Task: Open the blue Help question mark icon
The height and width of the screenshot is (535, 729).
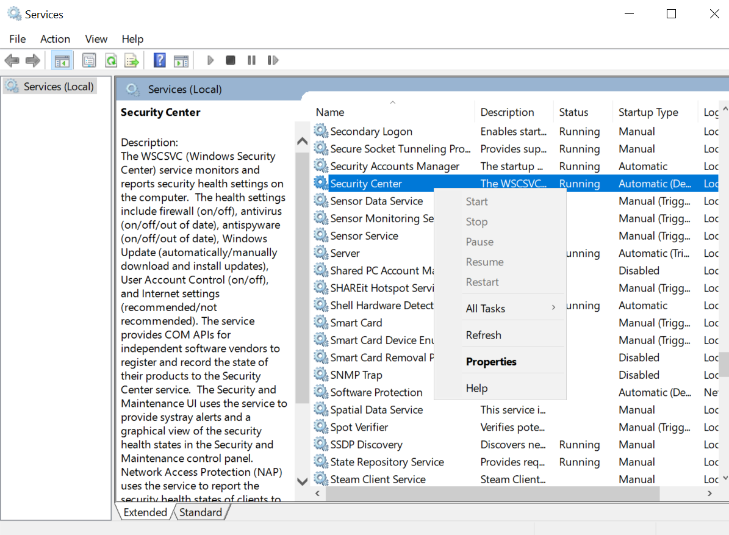Action: coord(159,60)
